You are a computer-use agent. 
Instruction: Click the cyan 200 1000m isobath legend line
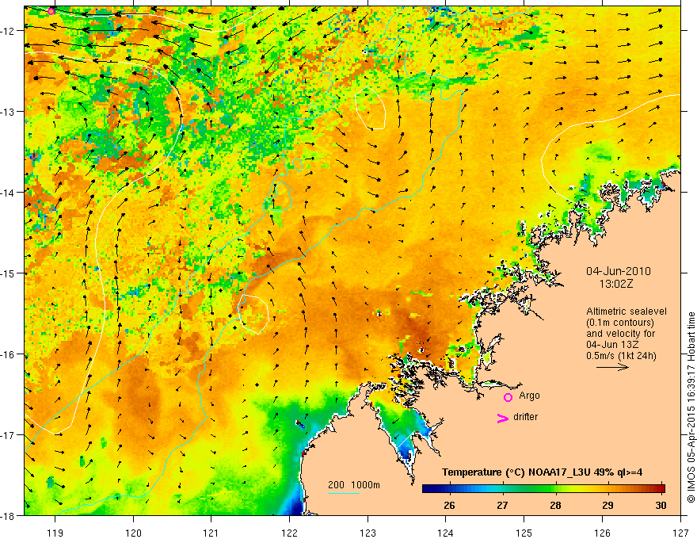344,493
